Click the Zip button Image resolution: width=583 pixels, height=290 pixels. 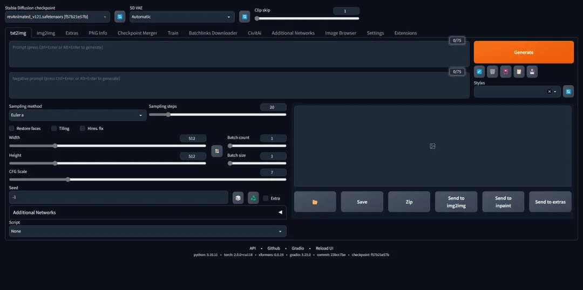point(409,202)
